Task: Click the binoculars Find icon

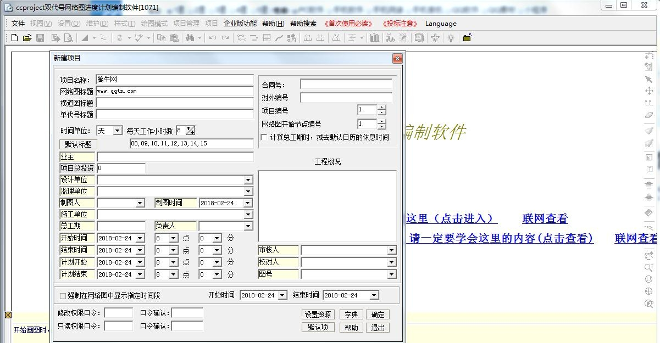Action: pyautogui.click(x=190, y=38)
